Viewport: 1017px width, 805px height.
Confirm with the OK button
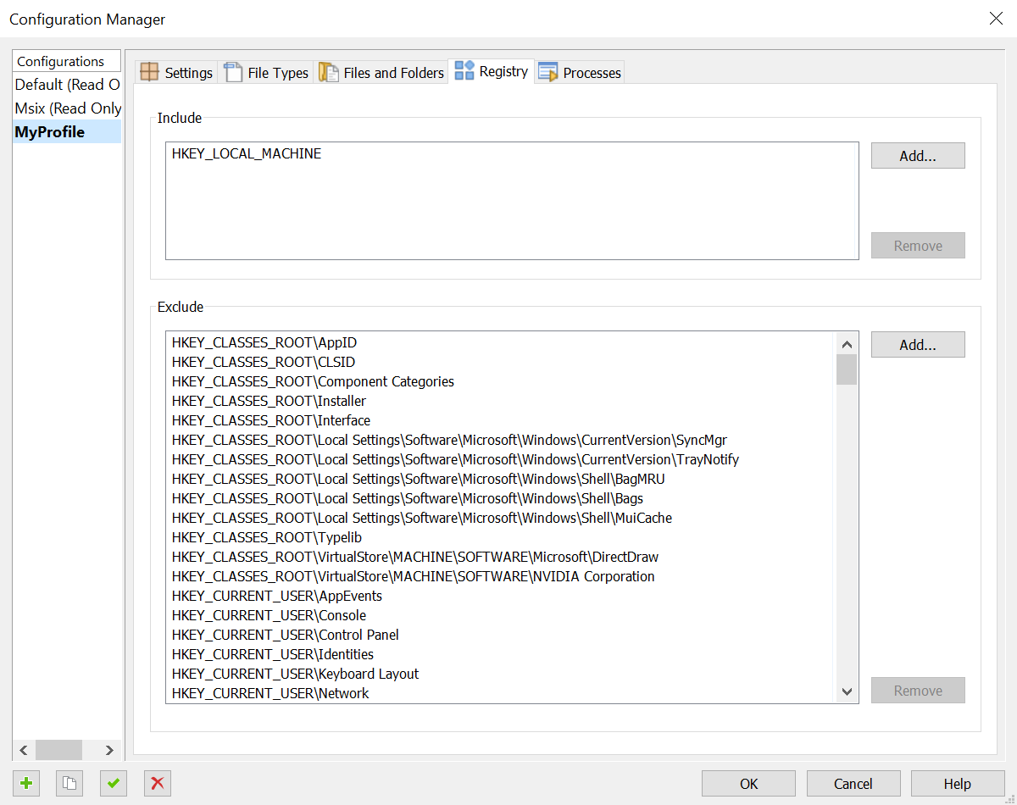748,784
